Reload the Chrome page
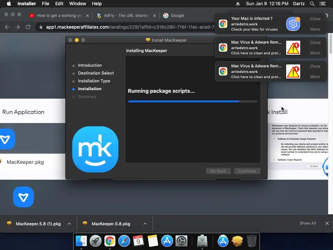This screenshot has width=333, height=250. tap(28, 27)
